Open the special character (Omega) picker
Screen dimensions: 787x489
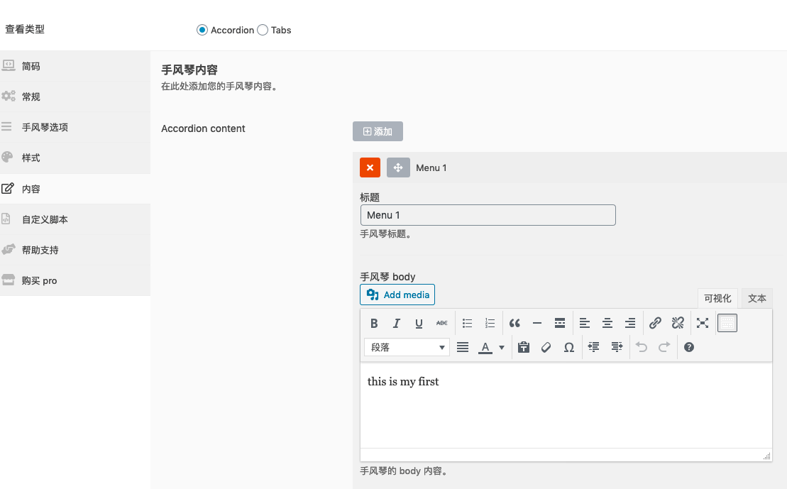click(x=568, y=348)
